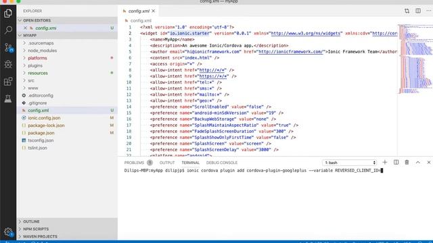
Task: Click the Explorer panel title
Action: click(x=32, y=11)
